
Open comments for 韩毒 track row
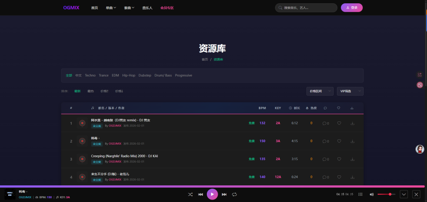(326, 141)
